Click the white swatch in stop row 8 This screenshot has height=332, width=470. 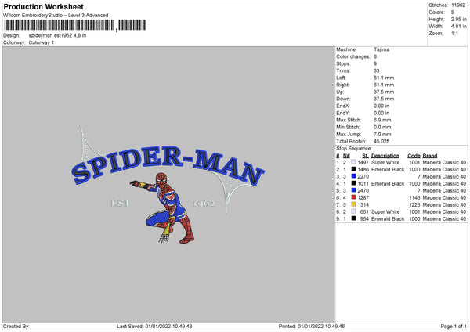pyautogui.click(x=354, y=211)
